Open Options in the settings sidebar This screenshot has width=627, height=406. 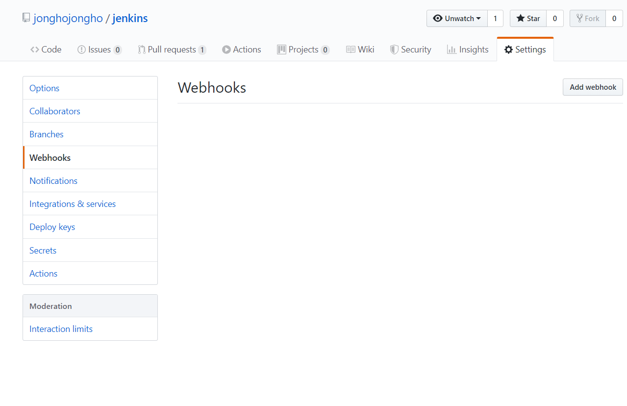click(x=90, y=88)
